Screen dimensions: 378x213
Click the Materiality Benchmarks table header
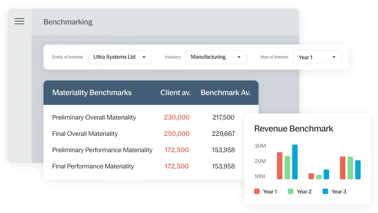92,93
